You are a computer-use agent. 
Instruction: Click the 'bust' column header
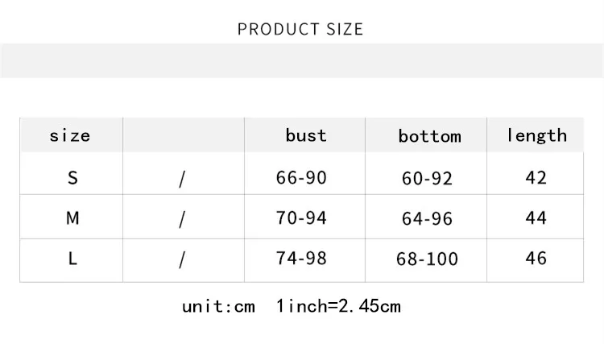[x=306, y=135]
